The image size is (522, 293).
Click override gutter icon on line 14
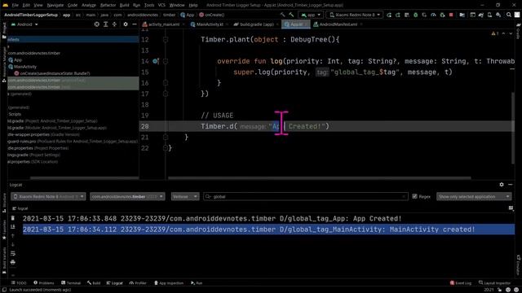pos(156,61)
